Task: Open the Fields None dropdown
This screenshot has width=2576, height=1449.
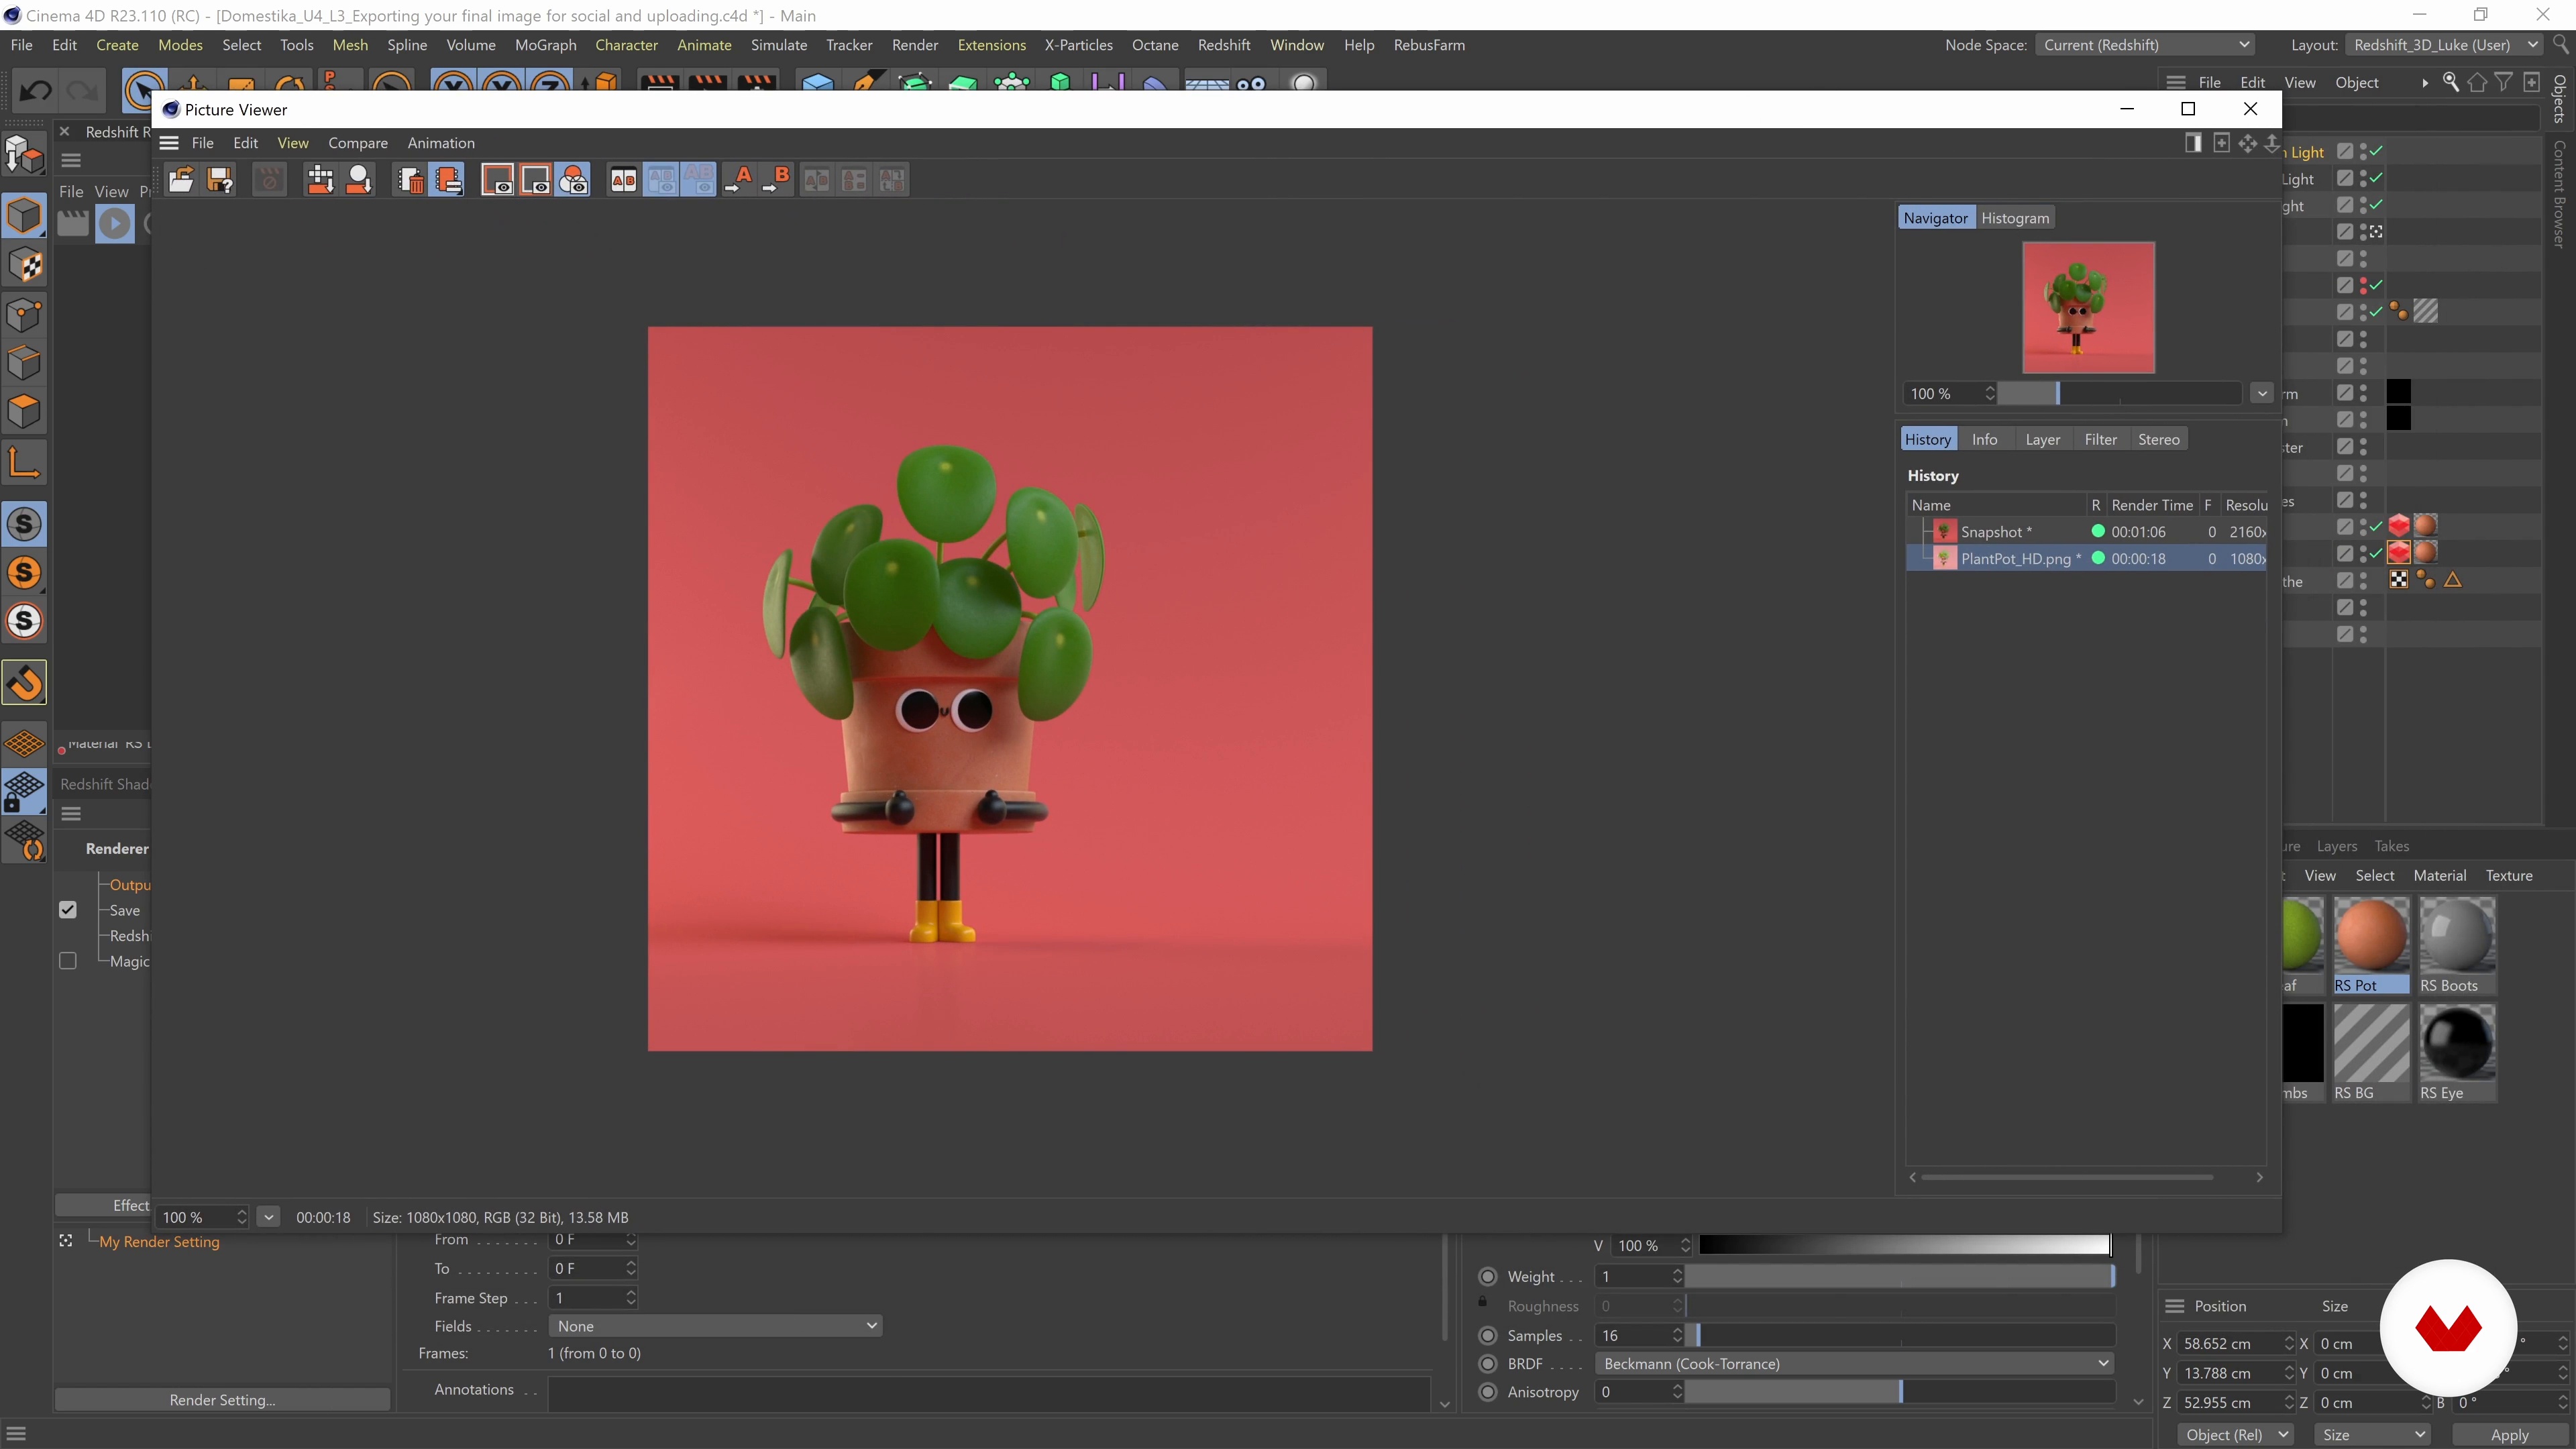Action: (x=715, y=1326)
